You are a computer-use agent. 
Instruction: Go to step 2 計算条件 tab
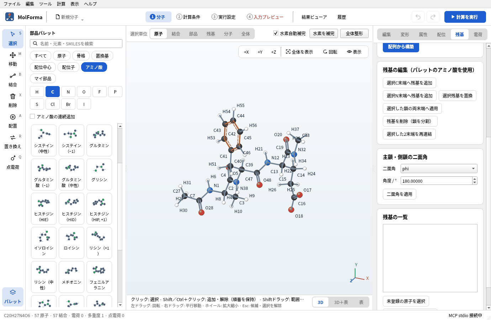188,17
